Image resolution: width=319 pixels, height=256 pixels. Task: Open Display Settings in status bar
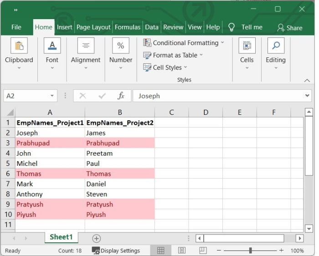pyautogui.click(x=116, y=251)
